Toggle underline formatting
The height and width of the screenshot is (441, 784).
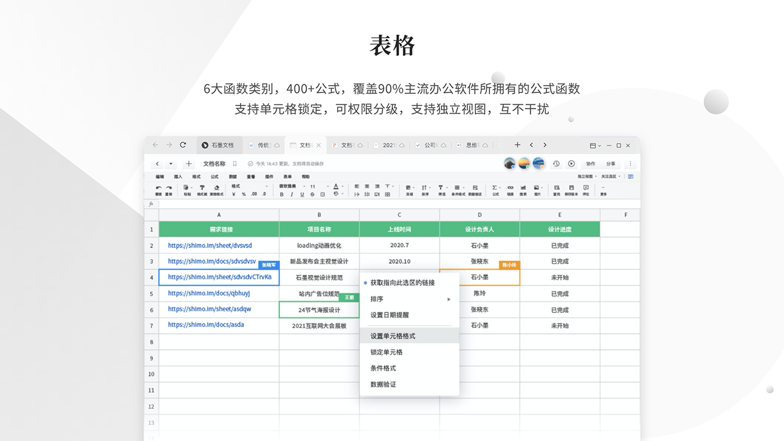point(302,194)
